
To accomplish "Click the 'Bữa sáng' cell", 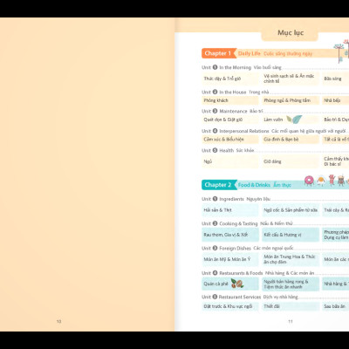I will point(336,79).
